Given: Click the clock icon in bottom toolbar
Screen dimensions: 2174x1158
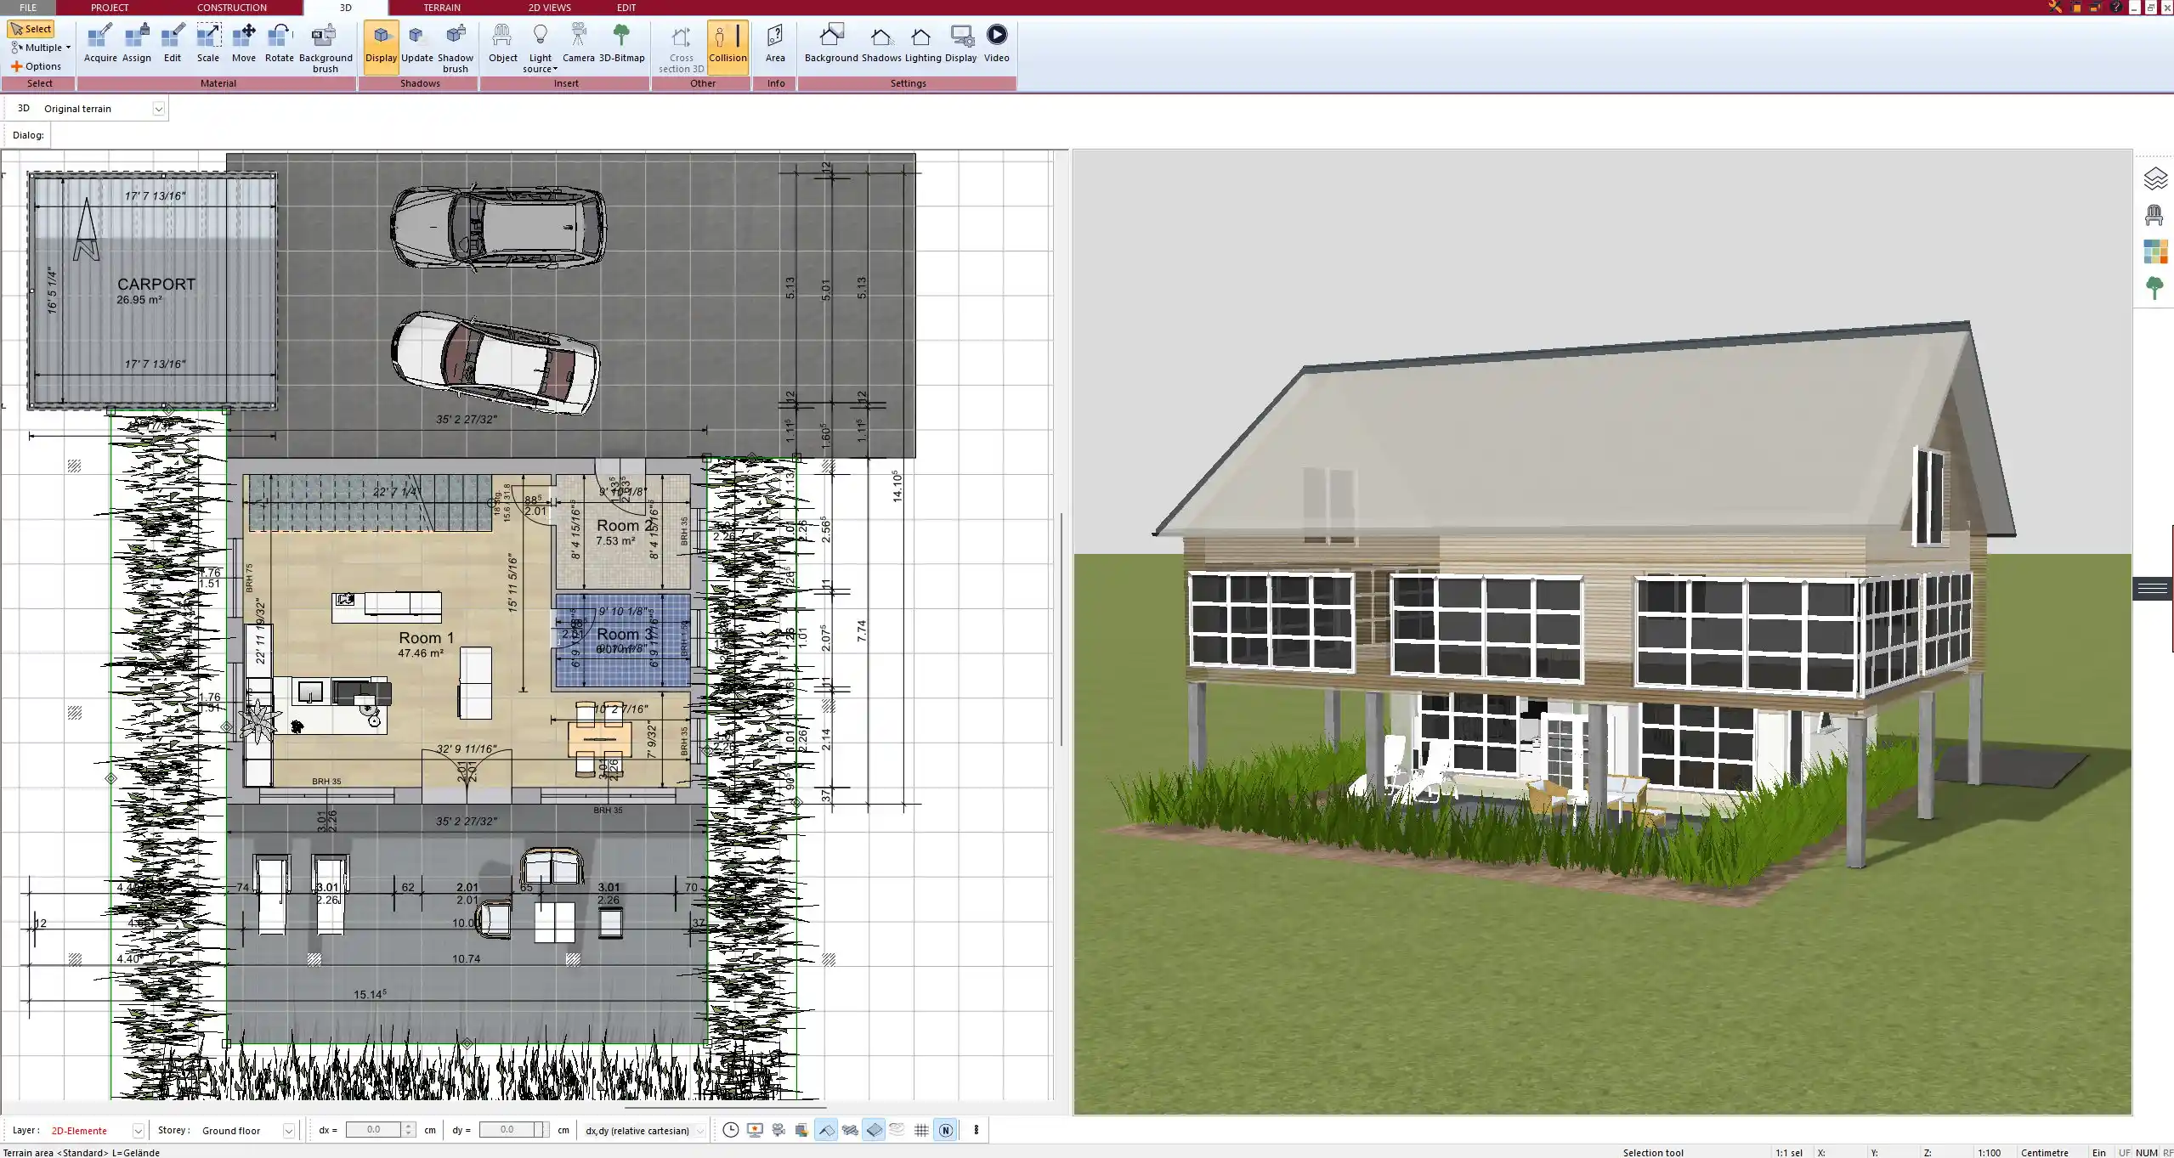Looking at the screenshot, I should click(x=730, y=1130).
